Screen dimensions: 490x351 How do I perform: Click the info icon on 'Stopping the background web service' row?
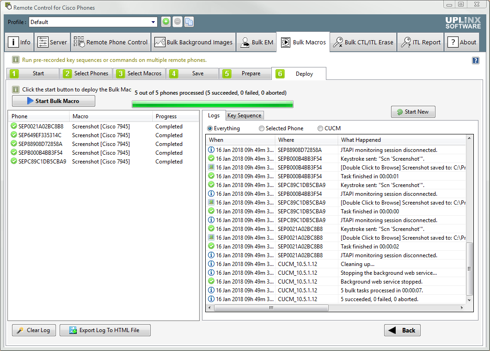pyautogui.click(x=211, y=272)
